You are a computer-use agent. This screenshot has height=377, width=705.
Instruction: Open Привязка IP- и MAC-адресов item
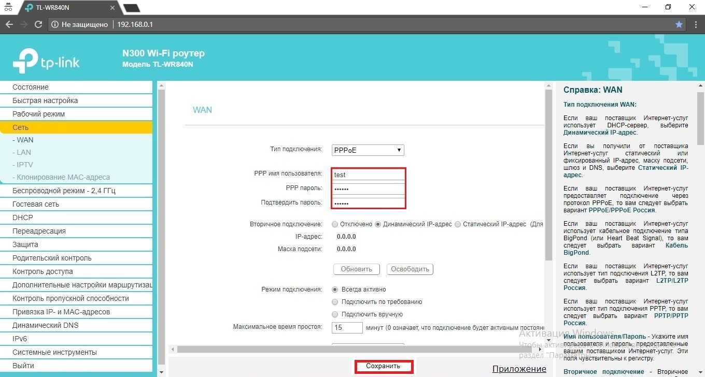click(x=76, y=312)
